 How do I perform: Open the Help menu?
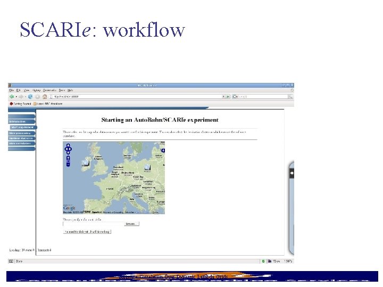point(70,90)
